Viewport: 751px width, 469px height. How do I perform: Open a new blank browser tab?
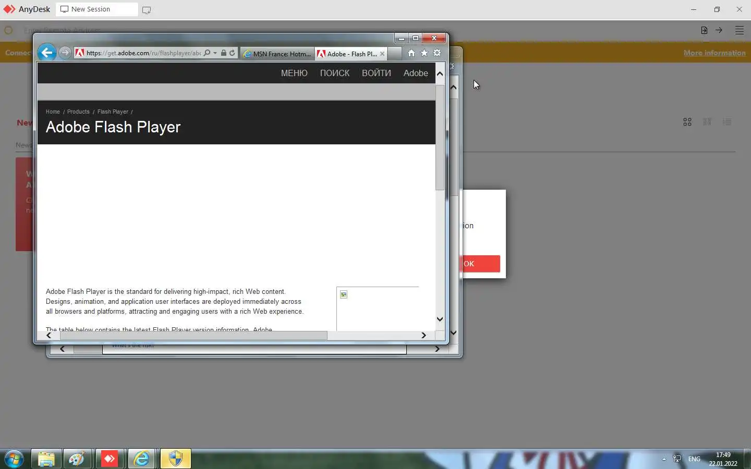[x=395, y=54]
